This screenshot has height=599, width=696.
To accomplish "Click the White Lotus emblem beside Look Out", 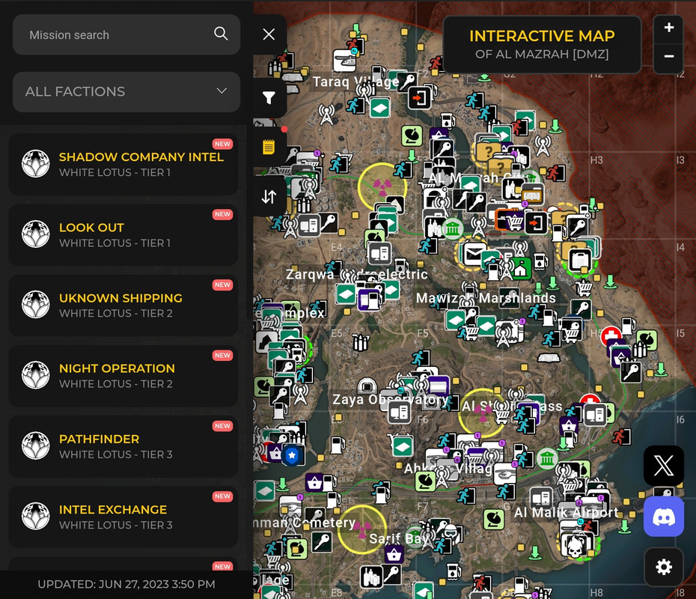I will pyautogui.click(x=35, y=234).
